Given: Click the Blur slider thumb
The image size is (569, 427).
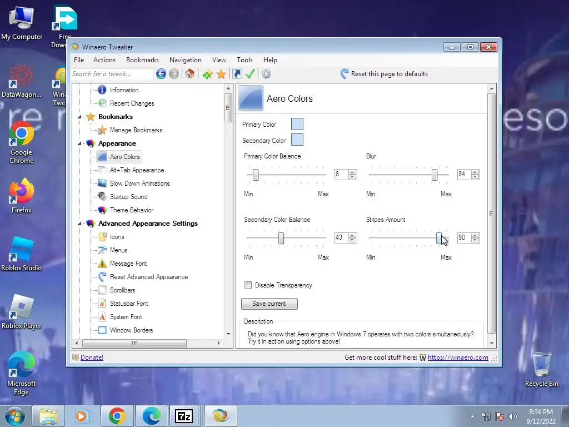Looking at the screenshot, I should (435, 175).
